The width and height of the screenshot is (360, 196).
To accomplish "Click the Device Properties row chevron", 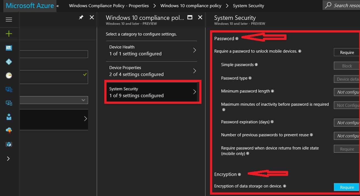I will 195,71.
